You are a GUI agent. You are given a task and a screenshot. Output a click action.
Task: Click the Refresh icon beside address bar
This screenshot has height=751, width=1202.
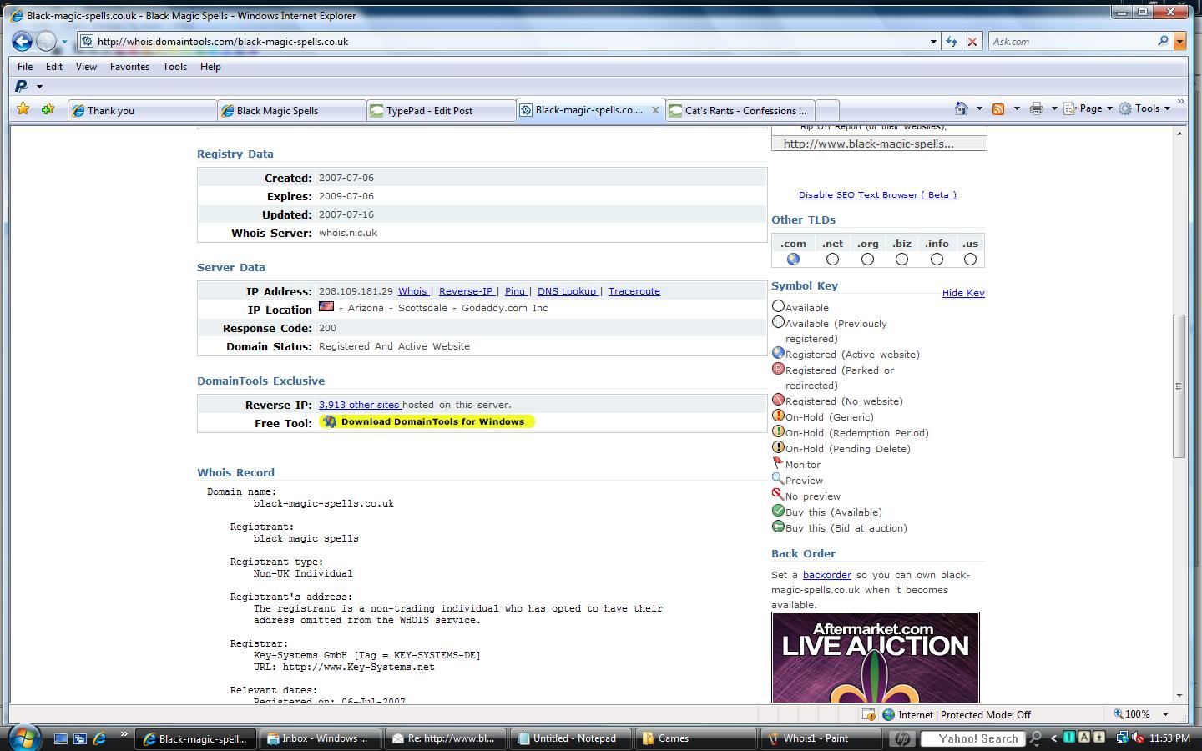[952, 41]
